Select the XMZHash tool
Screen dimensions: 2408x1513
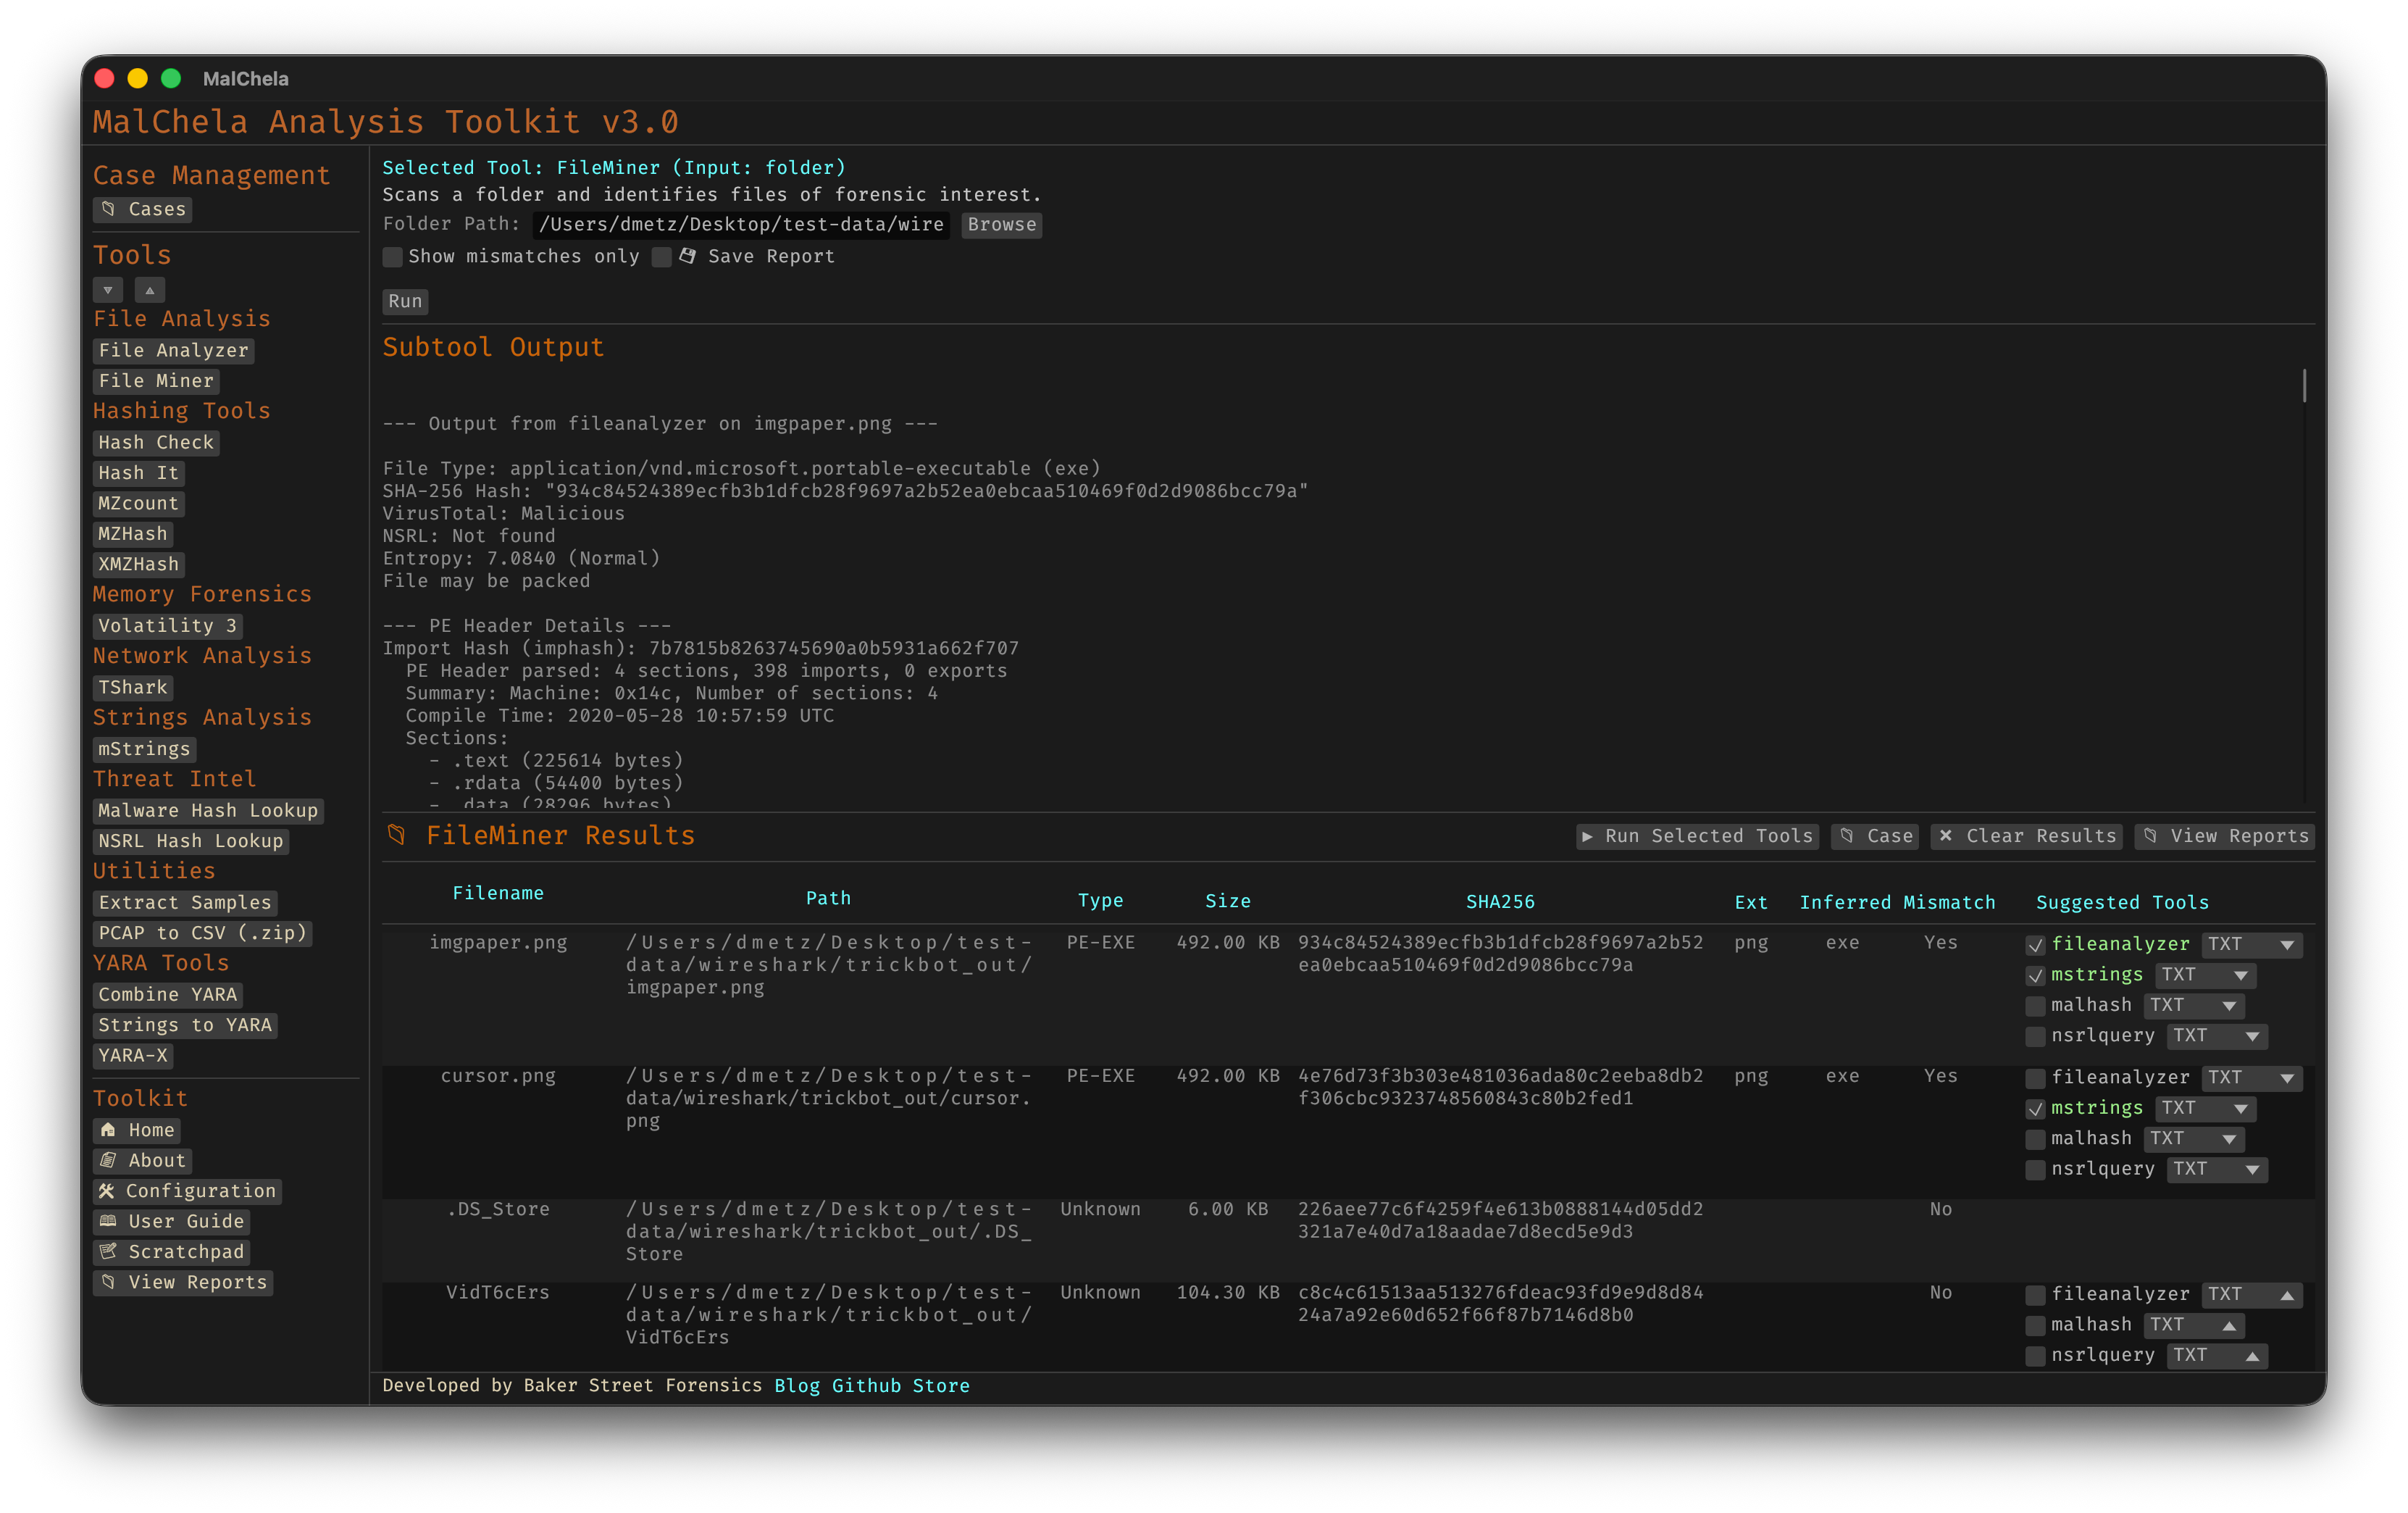pos(139,564)
